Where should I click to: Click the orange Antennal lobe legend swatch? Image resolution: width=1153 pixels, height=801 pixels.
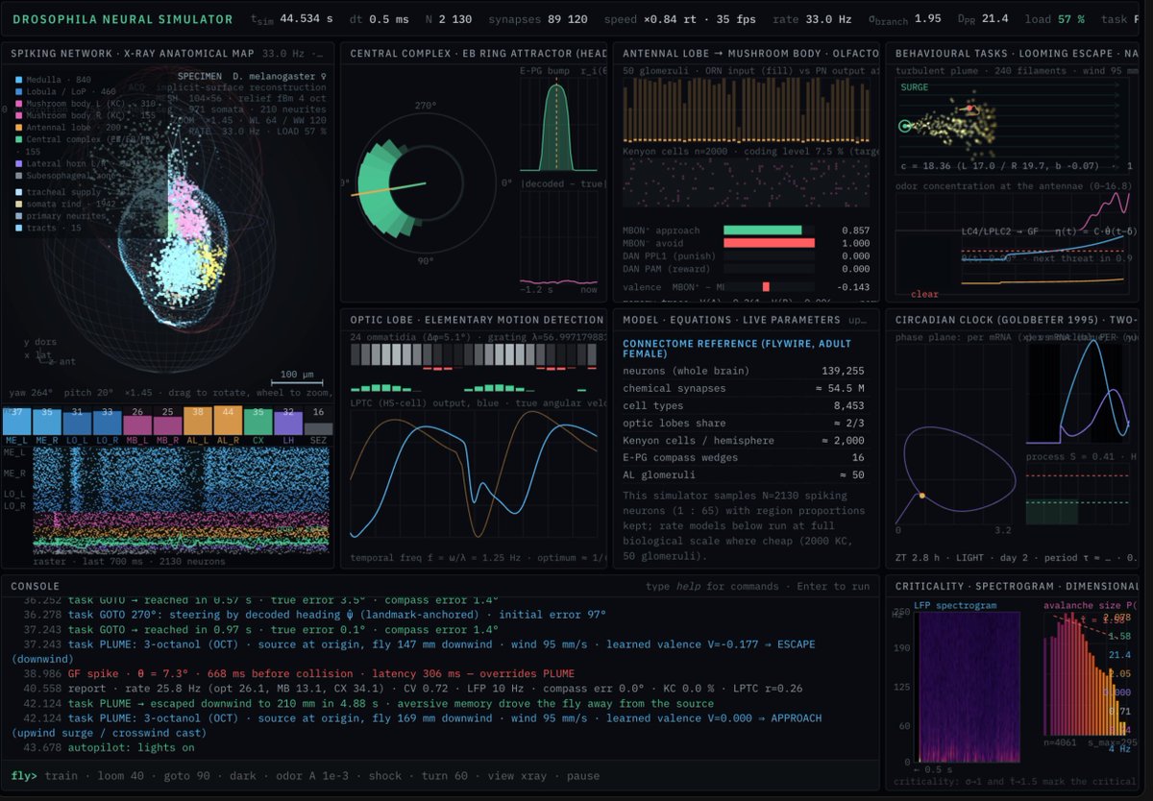[20, 127]
